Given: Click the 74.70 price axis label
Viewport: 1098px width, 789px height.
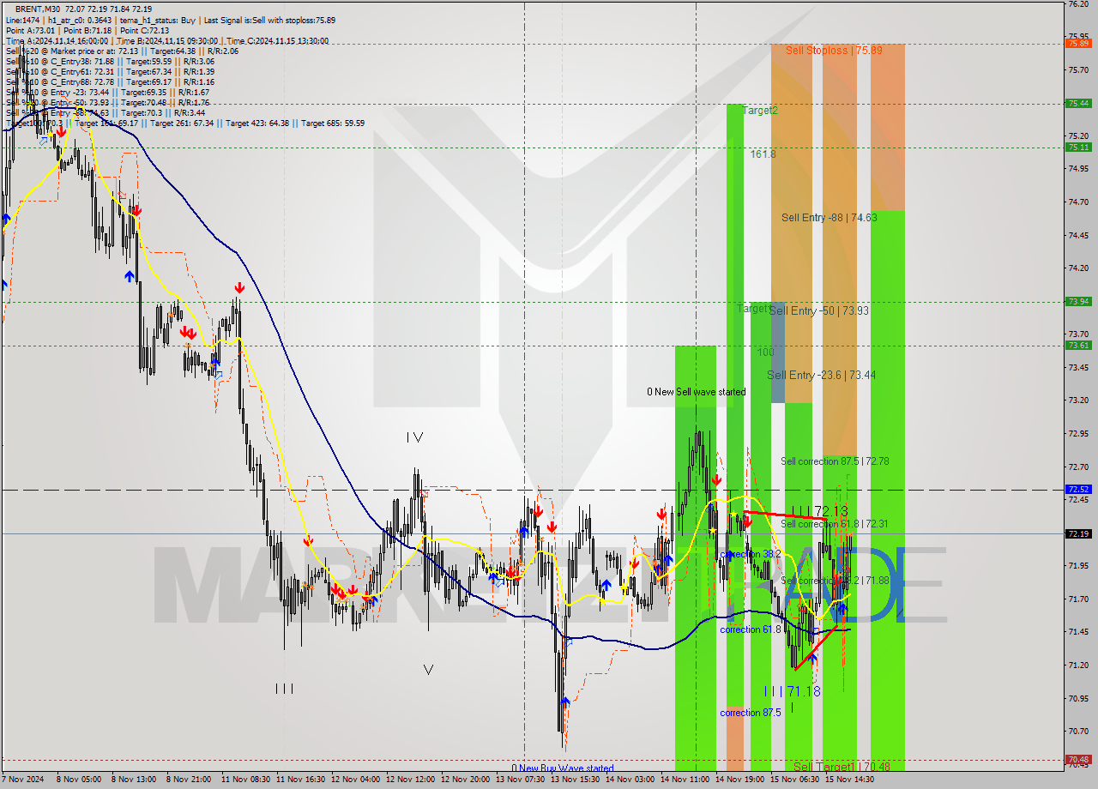Looking at the screenshot, I should point(1078,202).
